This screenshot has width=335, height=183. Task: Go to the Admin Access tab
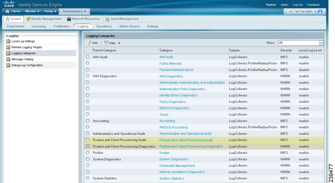click(129, 26)
